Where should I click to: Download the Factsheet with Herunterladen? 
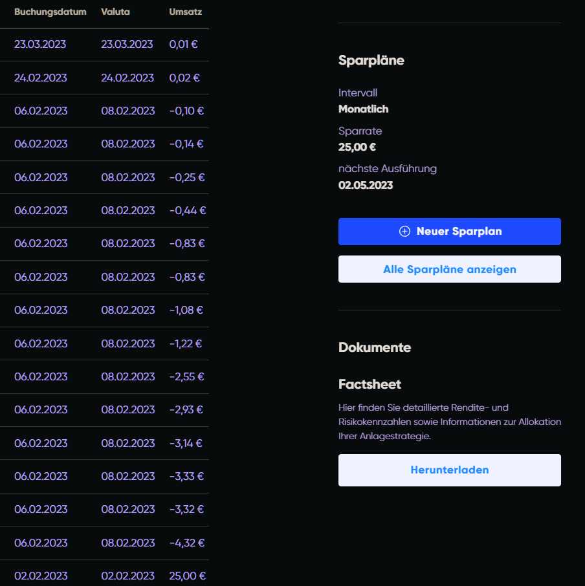pos(449,470)
